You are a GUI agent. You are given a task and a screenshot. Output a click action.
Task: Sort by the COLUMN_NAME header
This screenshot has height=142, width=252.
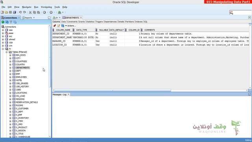[x=62, y=30]
